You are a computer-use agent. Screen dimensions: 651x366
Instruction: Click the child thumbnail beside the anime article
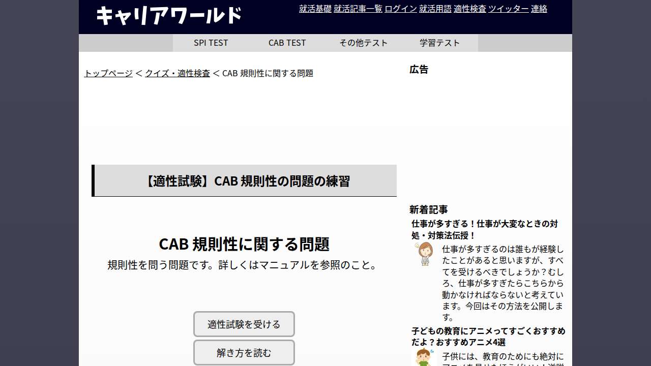tap(424, 357)
